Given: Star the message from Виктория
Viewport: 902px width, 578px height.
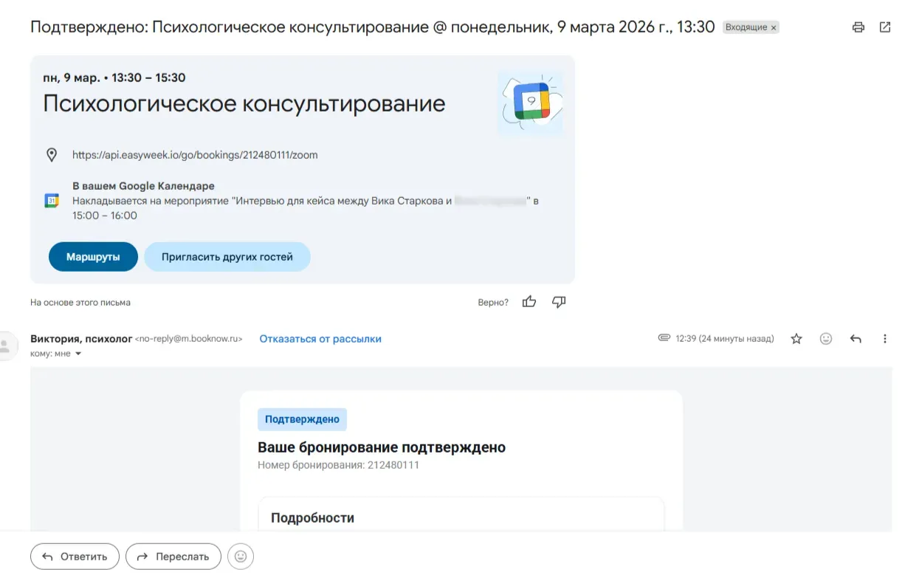Looking at the screenshot, I should pos(796,338).
